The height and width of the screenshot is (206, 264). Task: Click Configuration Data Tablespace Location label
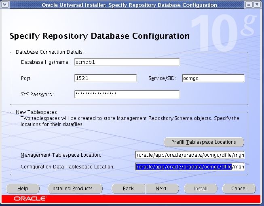pos(68,167)
